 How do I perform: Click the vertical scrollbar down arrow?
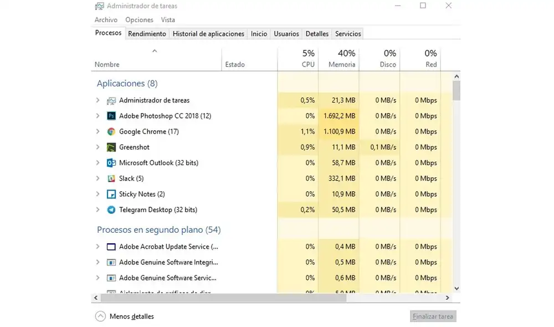[456, 288]
